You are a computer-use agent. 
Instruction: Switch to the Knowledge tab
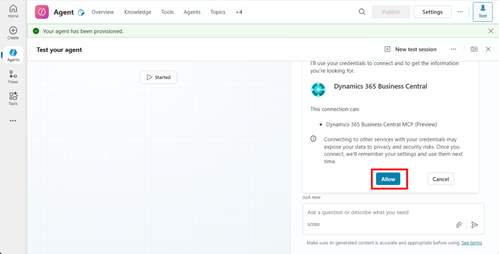[137, 12]
